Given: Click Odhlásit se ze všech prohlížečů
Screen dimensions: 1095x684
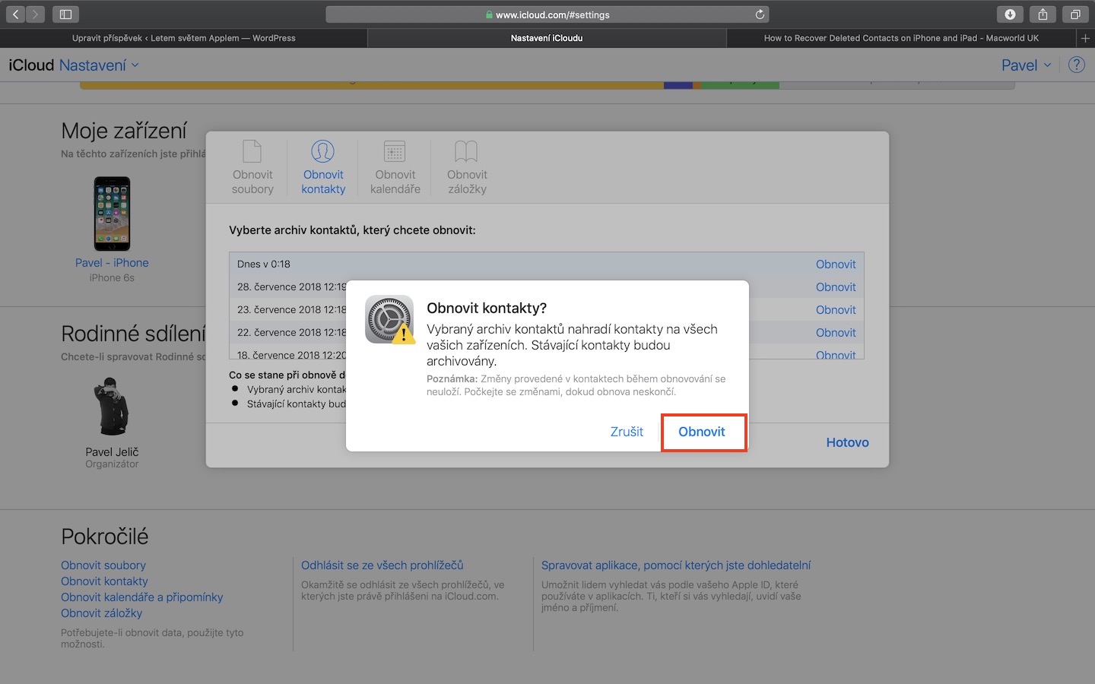Looking at the screenshot, I should [x=382, y=565].
